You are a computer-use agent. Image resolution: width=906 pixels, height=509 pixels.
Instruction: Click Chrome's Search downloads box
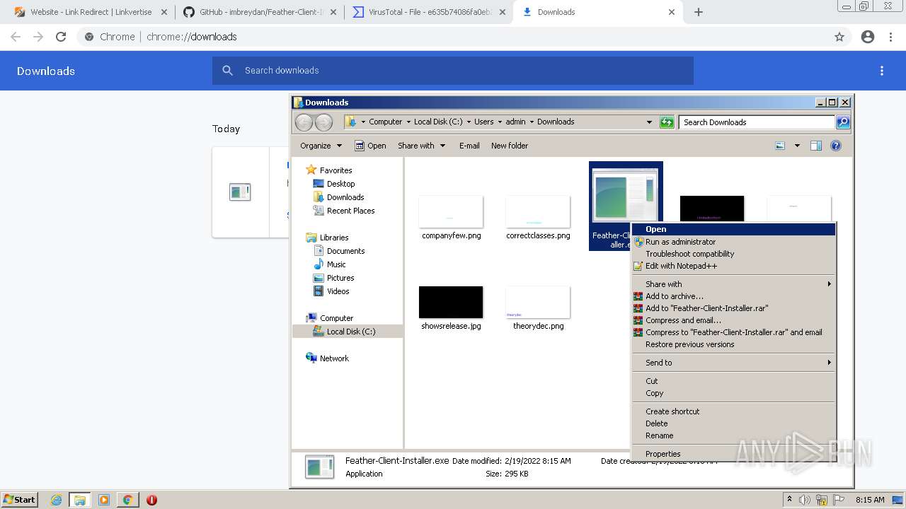tap(453, 71)
